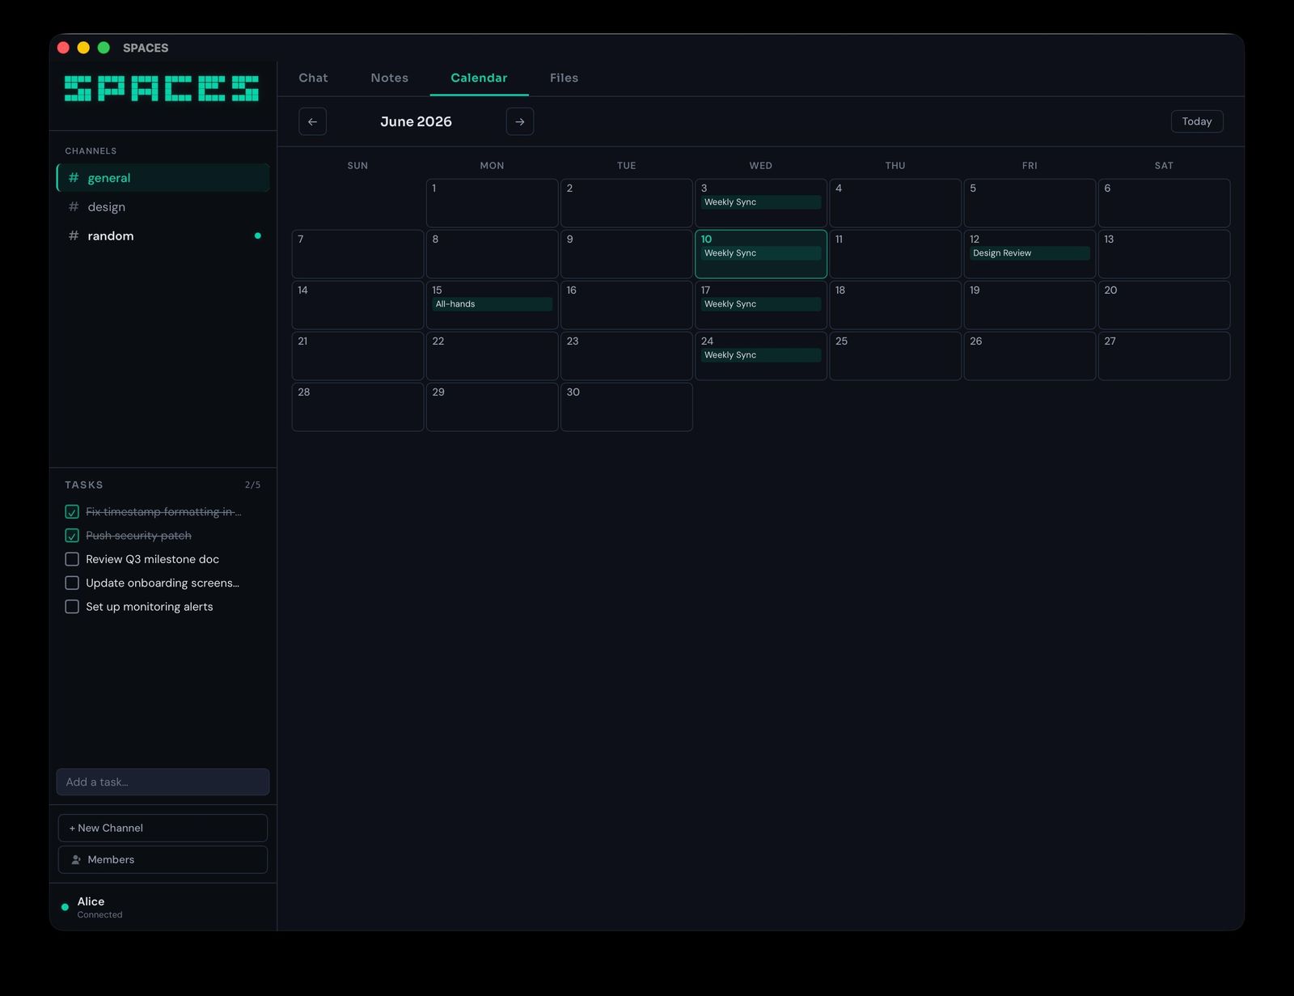Viewport: 1294px width, 996px height.
Task: Select the Calendar tab
Action: 479,78
